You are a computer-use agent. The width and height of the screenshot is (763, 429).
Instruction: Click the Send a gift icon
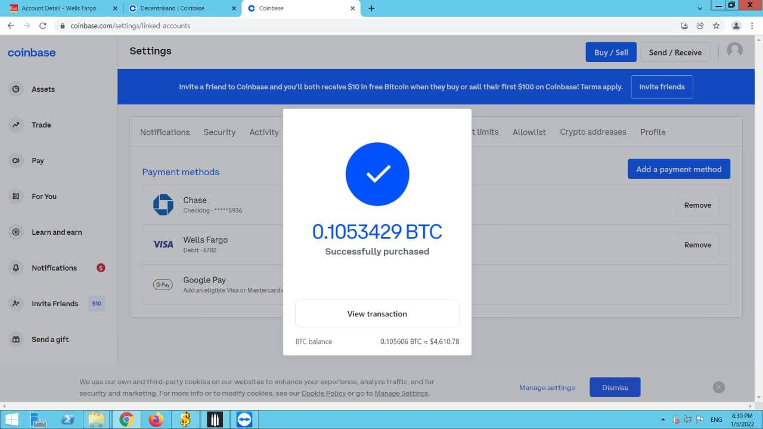tap(16, 339)
